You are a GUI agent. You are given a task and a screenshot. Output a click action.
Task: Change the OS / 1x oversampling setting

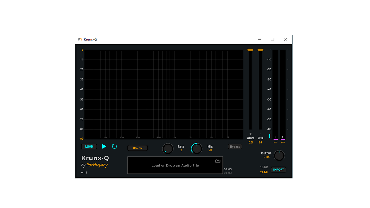(138, 148)
